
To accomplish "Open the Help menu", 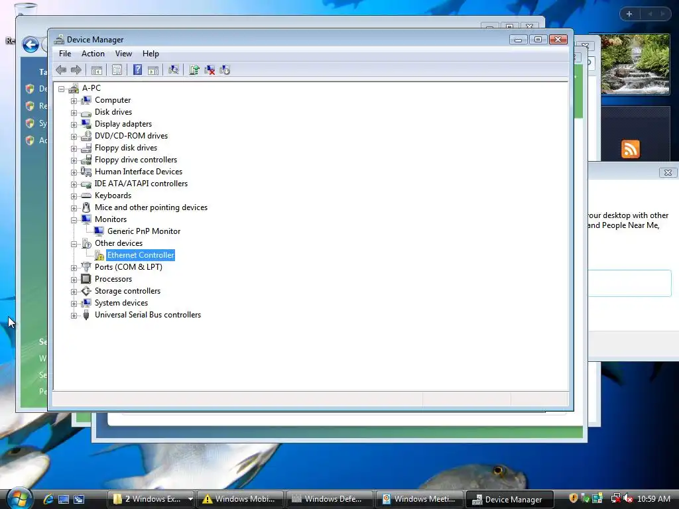I will (151, 54).
